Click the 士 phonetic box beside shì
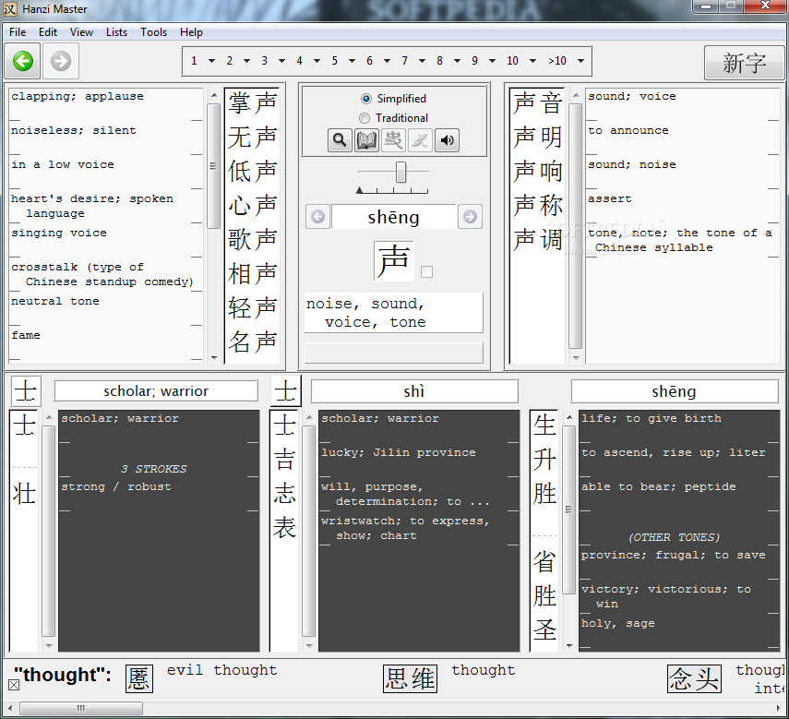The image size is (789, 719). [286, 391]
